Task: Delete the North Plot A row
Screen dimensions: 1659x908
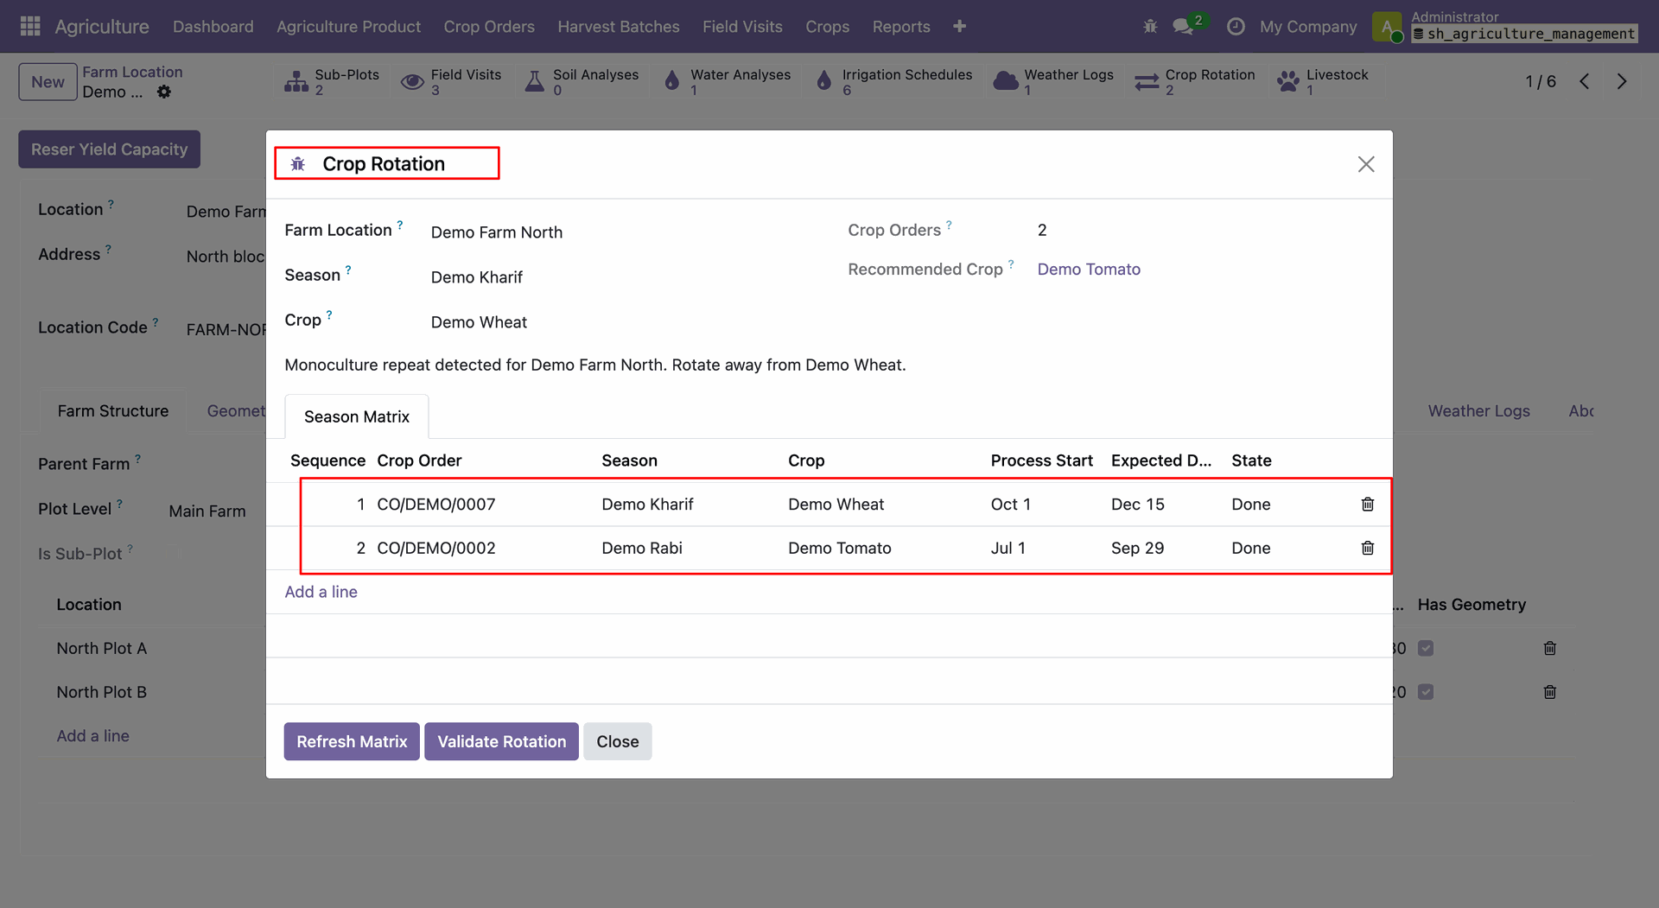Action: (1550, 648)
